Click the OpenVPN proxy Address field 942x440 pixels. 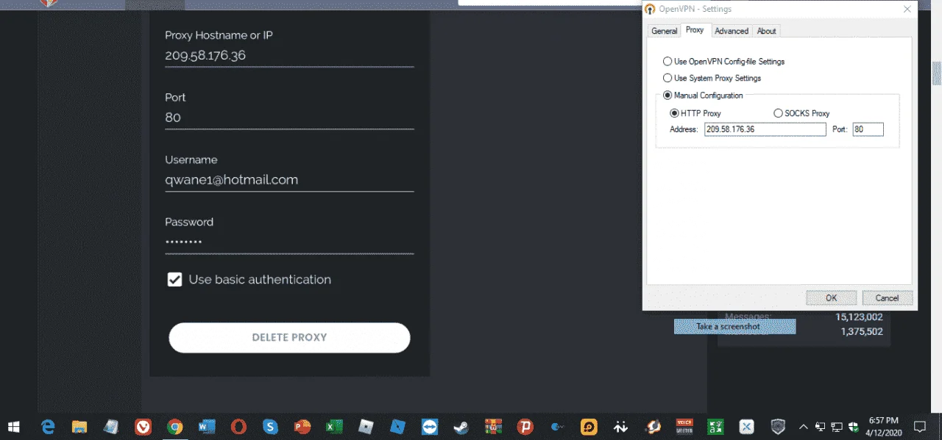pos(765,129)
